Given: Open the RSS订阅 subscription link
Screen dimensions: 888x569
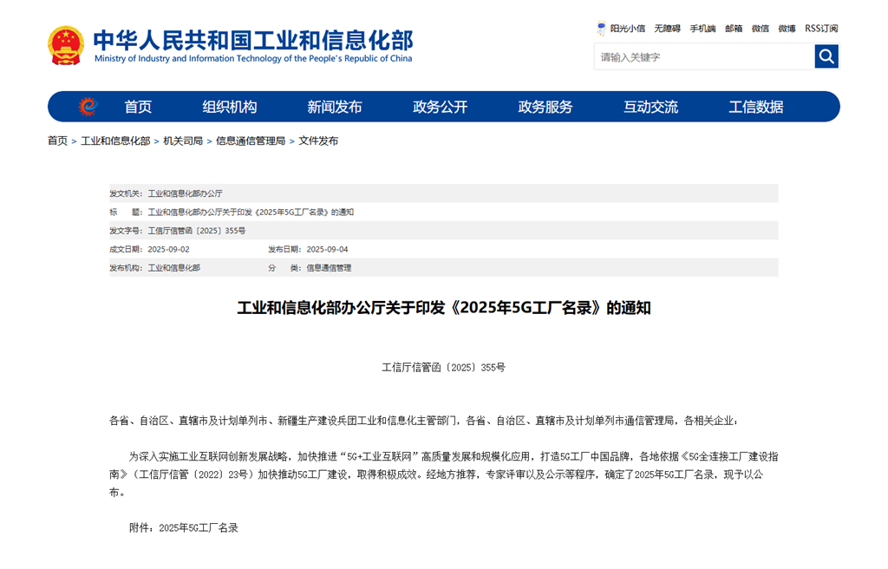Looking at the screenshot, I should click(x=820, y=29).
